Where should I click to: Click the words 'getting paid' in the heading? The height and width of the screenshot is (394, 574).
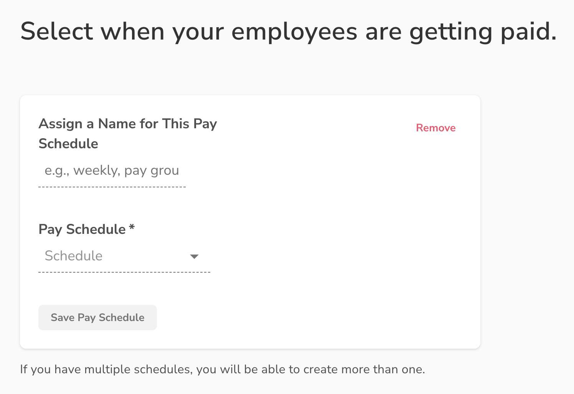coord(483,31)
